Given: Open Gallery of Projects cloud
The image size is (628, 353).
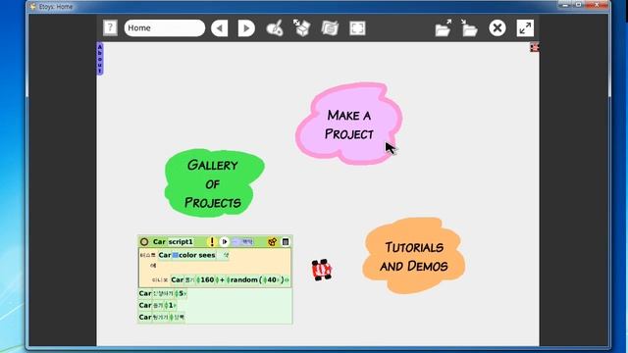Looking at the screenshot, I should (x=213, y=183).
